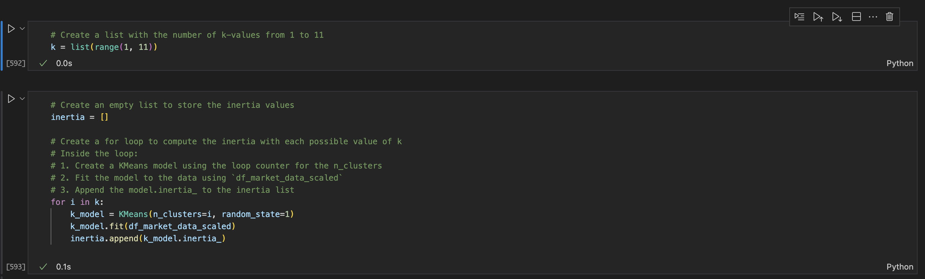Image resolution: width=925 pixels, height=279 pixels.
Task: Run the first notebook cell
Action: click(x=10, y=28)
